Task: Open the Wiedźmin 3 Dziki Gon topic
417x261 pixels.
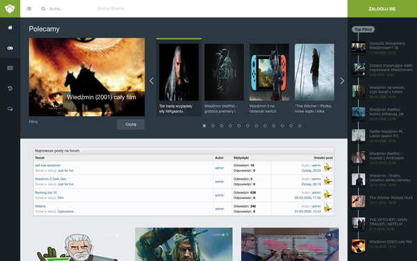Action: pyautogui.click(x=51, y=179)
